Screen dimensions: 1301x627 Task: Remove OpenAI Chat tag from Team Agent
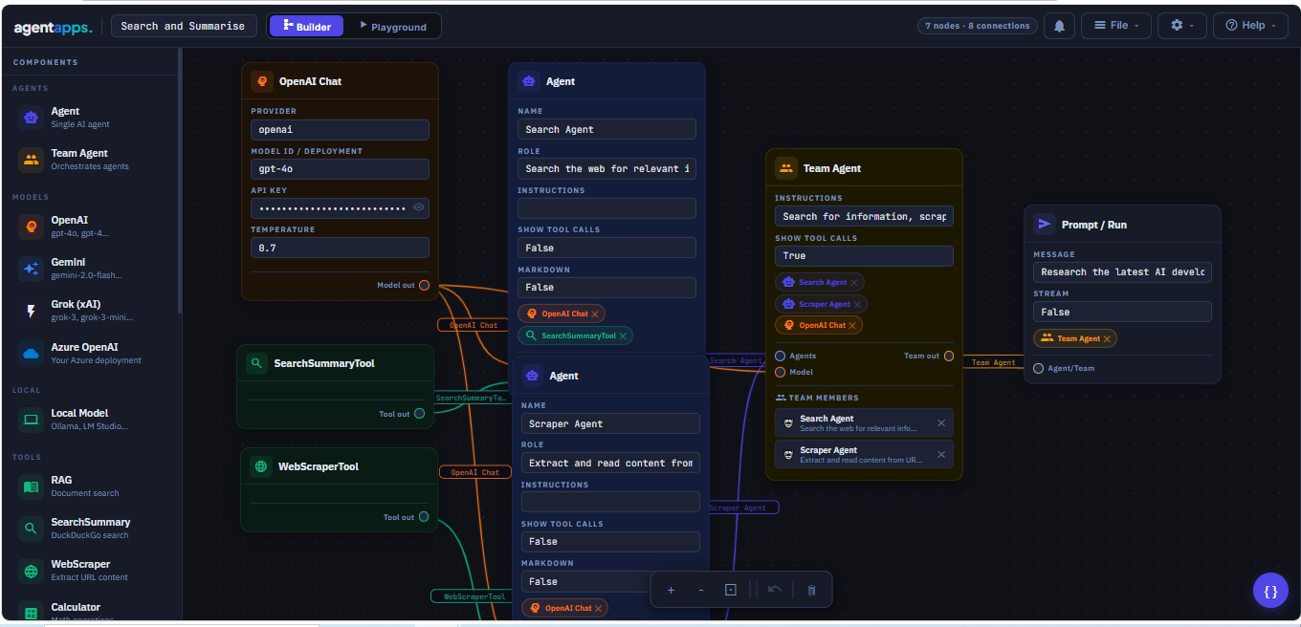tap(852, 325)
